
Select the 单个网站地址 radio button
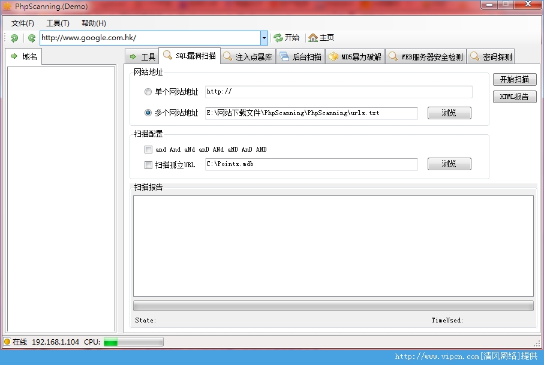click(148, 92)
